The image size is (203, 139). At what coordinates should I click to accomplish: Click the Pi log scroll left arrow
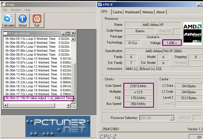(6, 106)
